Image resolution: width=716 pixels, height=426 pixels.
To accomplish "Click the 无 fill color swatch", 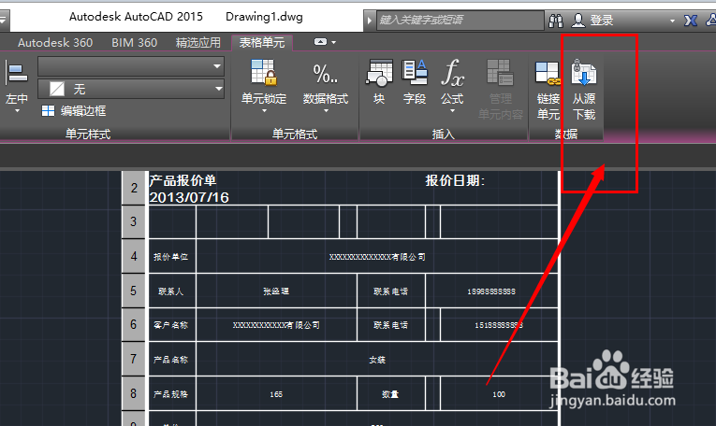I will 56,89.
